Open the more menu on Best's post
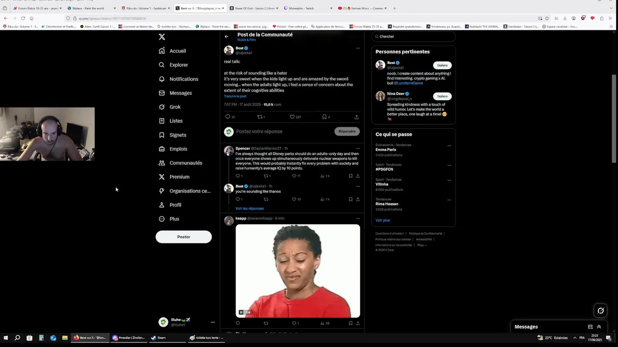Image resolution: width=618 pixels, height=347 pixels. pyautogui.click(x=358, y=48)
